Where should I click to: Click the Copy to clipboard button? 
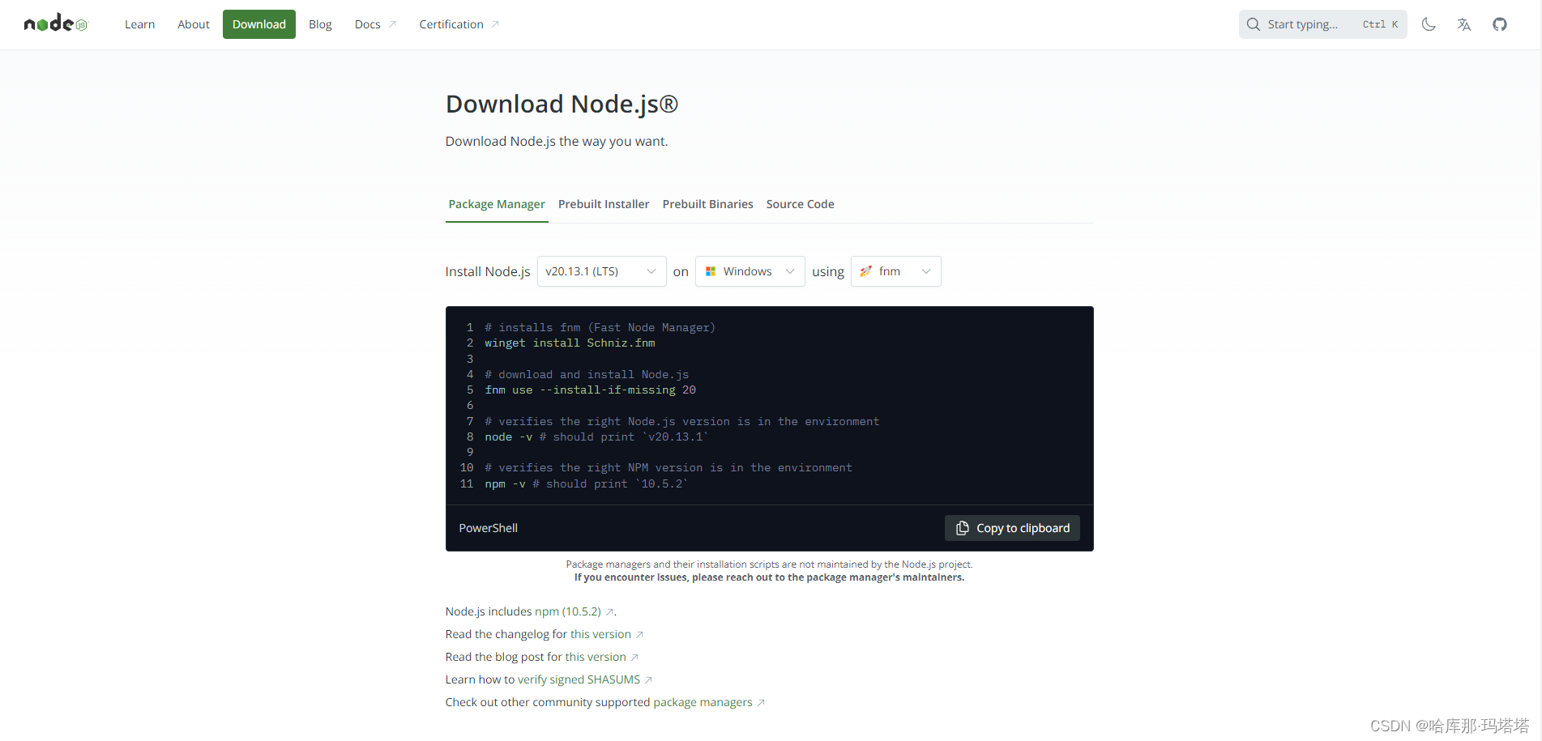1012,527
